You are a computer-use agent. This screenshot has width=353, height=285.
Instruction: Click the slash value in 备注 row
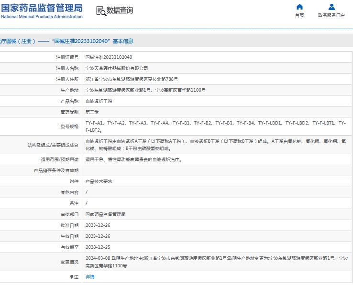coord(87,203)
